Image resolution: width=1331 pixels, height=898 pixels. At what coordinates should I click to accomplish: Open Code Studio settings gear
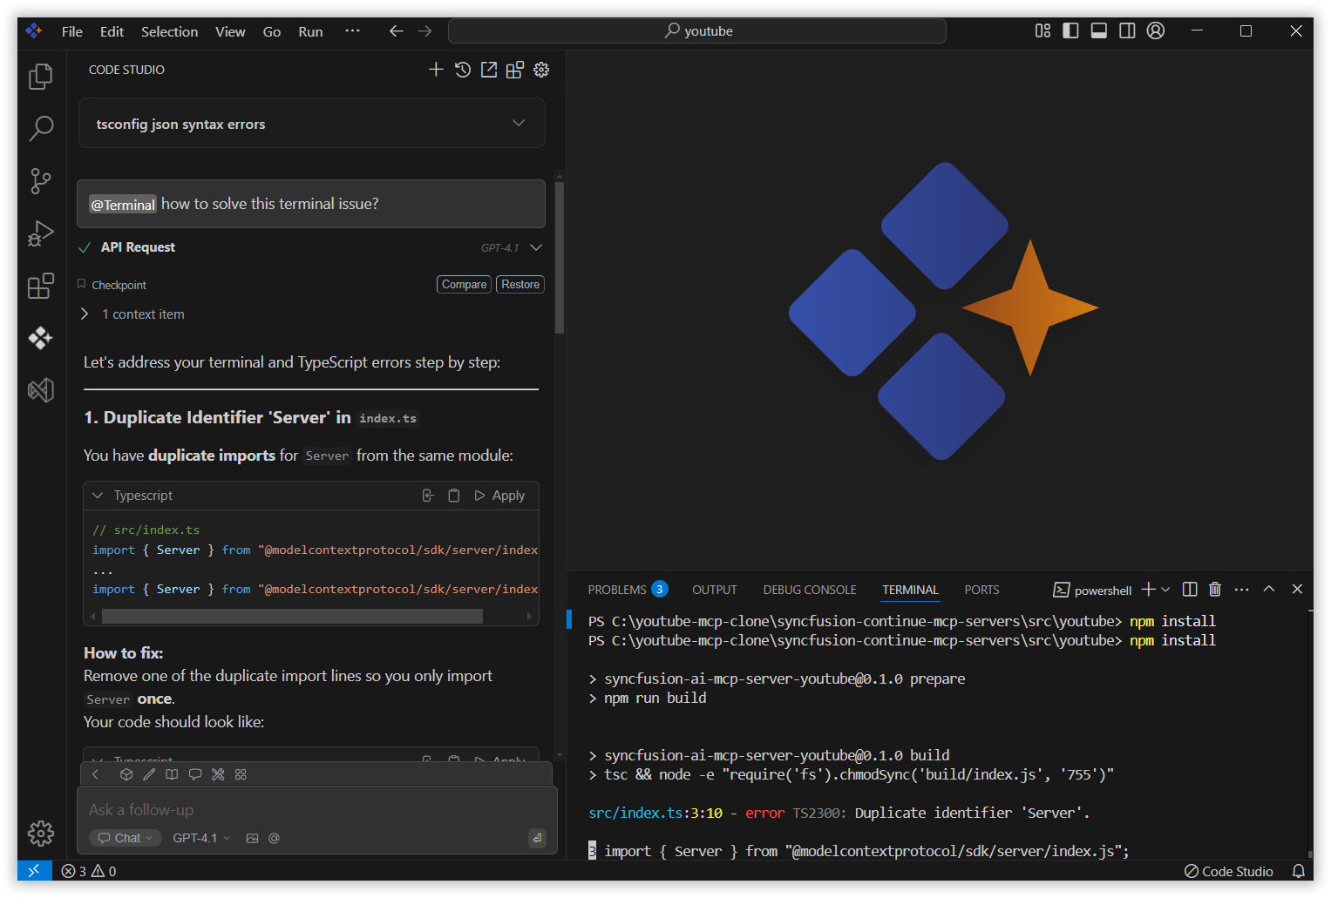(541, 70)
